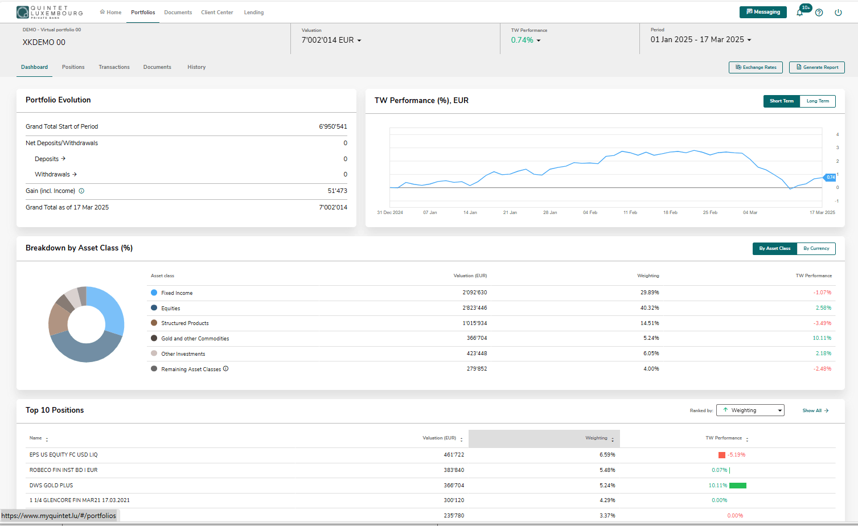The image size is (858, 526).
Task: Click the help question mark icon
Action: [x=819, y=13]
